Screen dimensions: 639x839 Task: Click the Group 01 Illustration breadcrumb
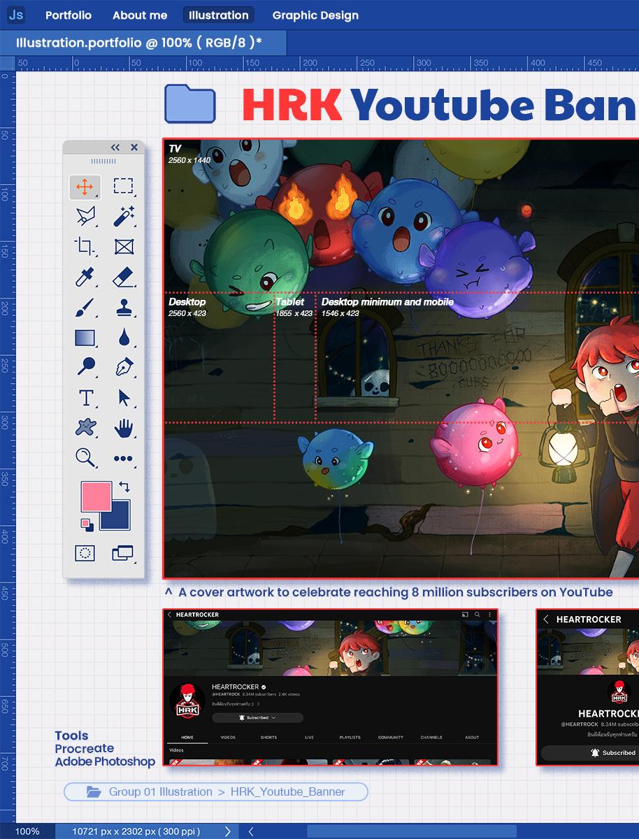[x=160, y=792]
